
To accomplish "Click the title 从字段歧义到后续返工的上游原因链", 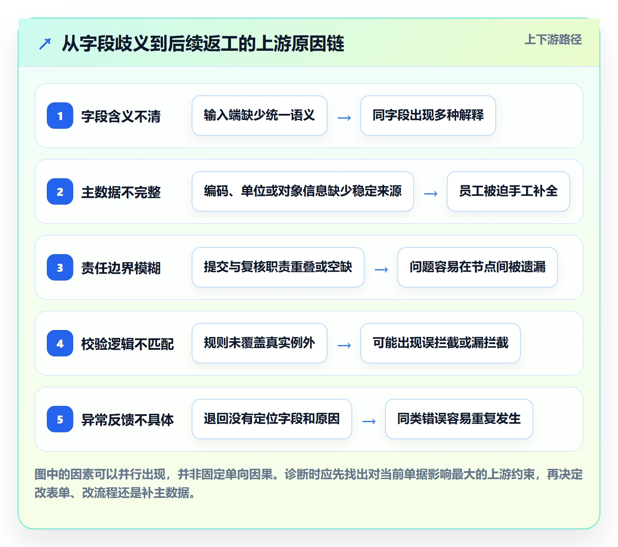I will coord(203,44).
